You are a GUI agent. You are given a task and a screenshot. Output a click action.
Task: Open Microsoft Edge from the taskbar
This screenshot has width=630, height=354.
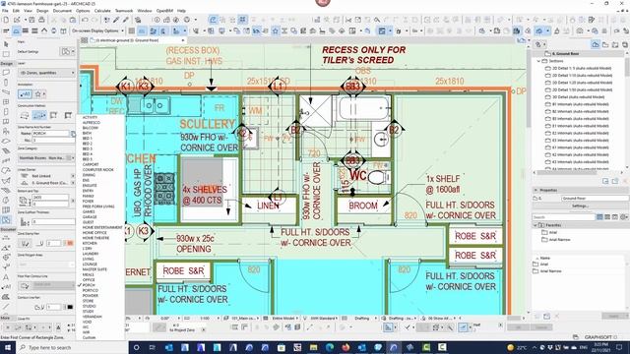point(330,347)
